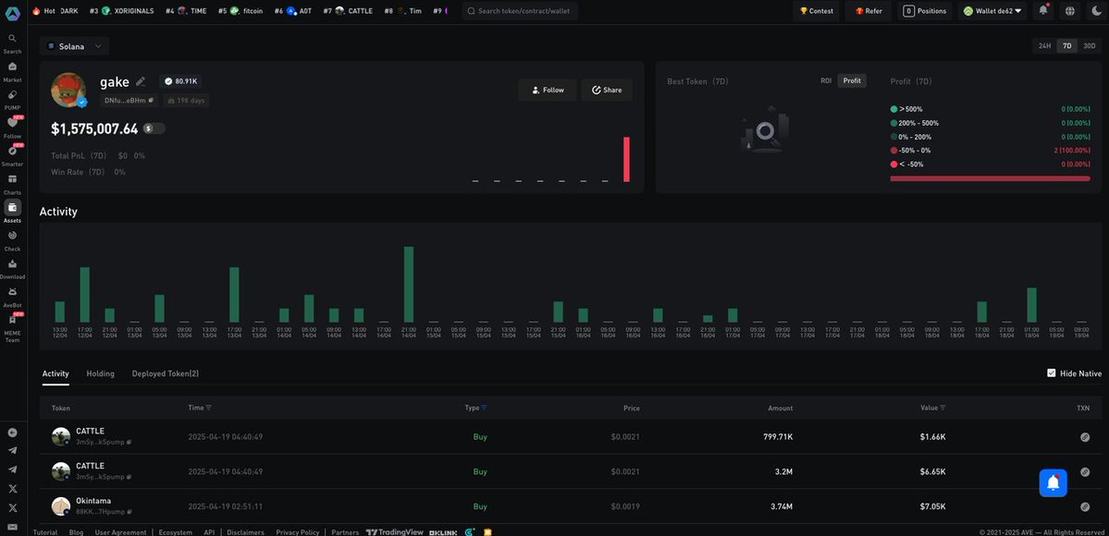
Task: Open the Charts icon in sidebar
Action: tap(12, 179)
